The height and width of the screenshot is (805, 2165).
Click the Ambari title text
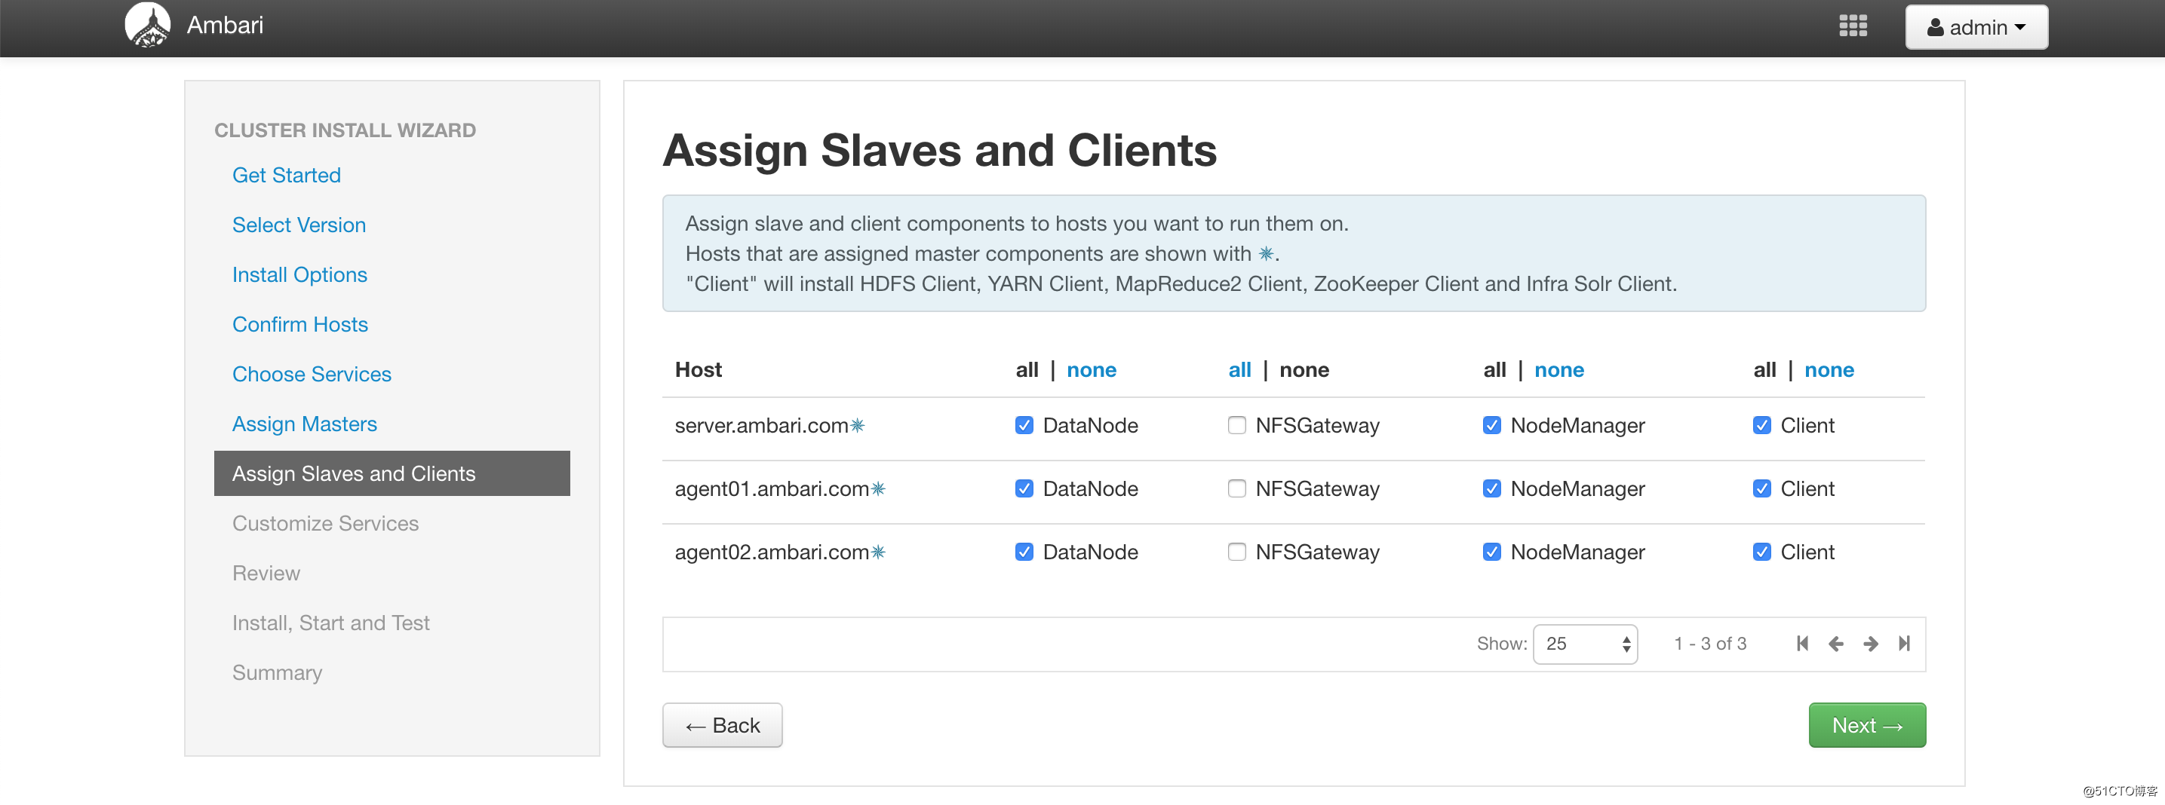click(x=224, y=25)
